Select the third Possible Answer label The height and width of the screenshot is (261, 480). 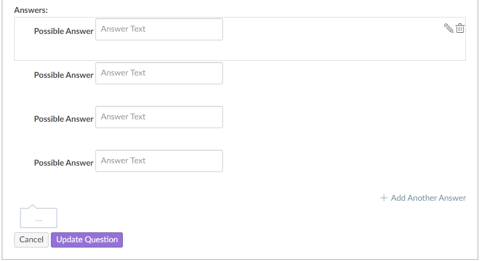click(64, 119)
